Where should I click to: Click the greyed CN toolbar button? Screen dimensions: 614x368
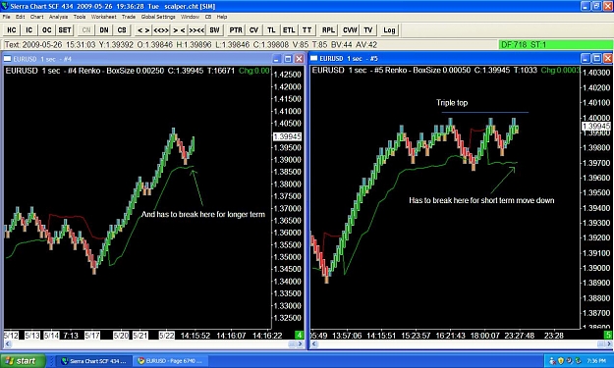point(86,30)
